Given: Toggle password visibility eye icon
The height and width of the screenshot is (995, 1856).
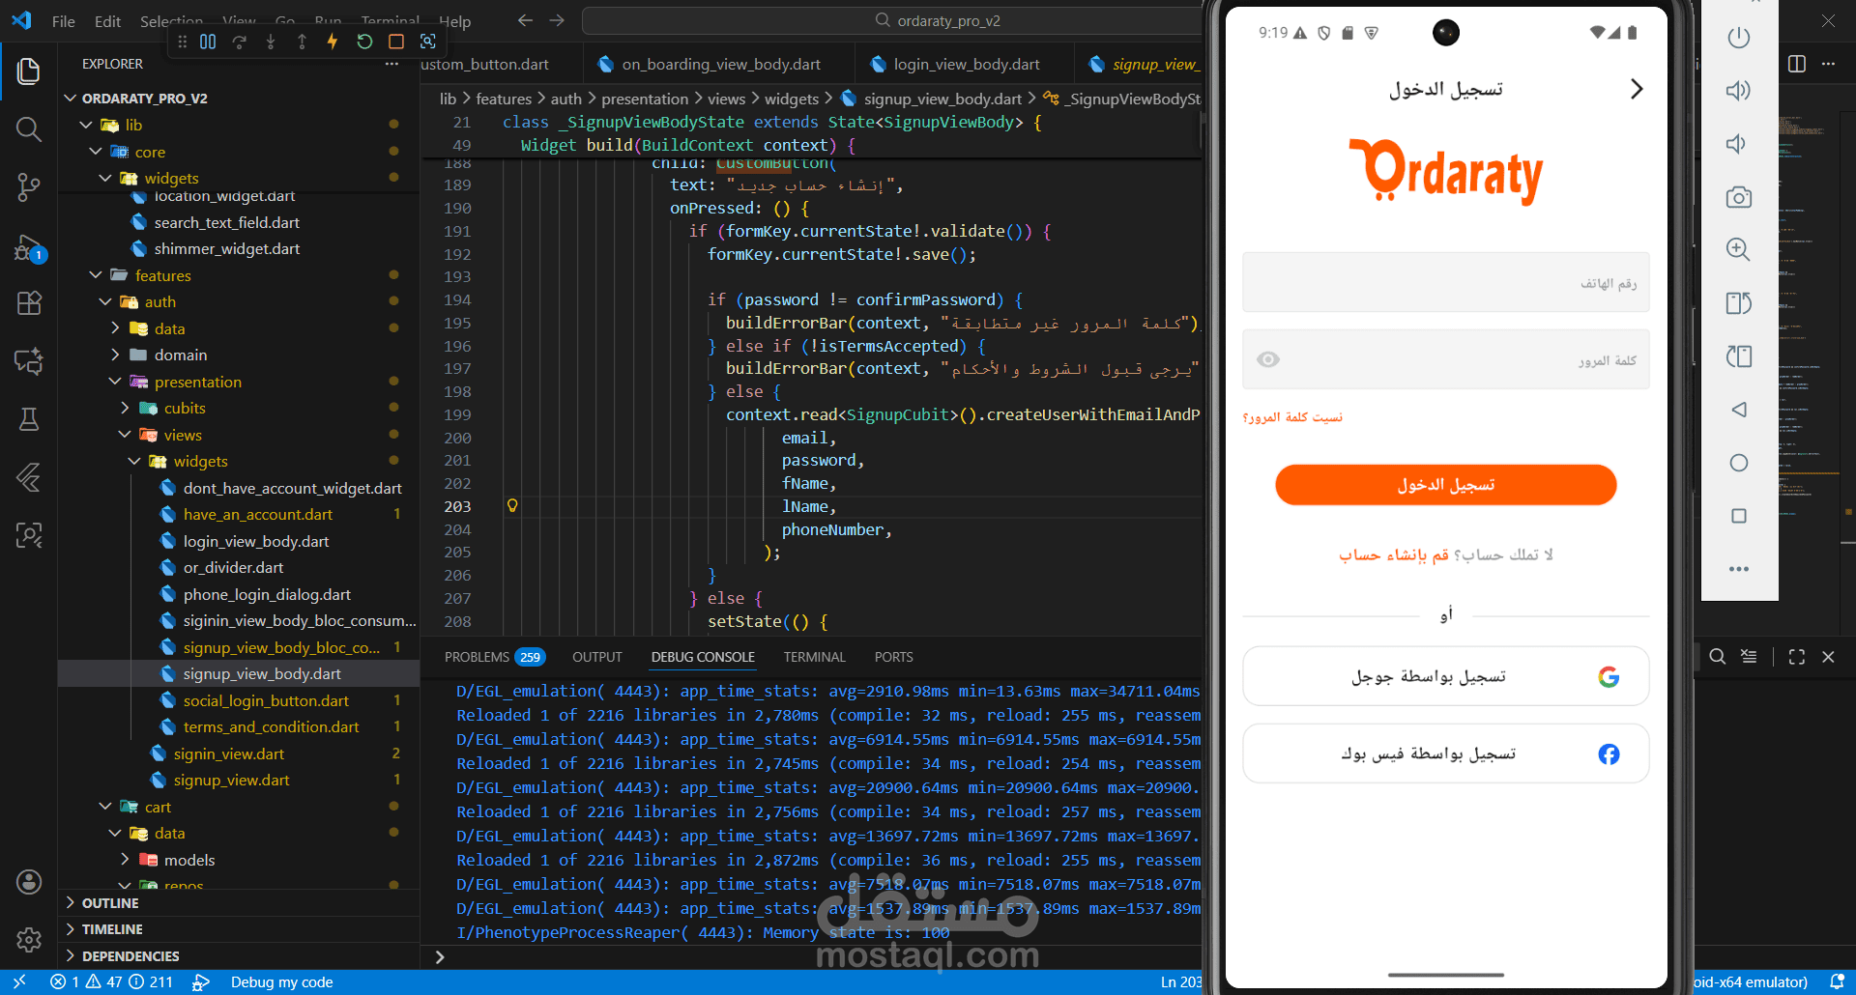Looking at the screenshot, I should point(1268,359).
